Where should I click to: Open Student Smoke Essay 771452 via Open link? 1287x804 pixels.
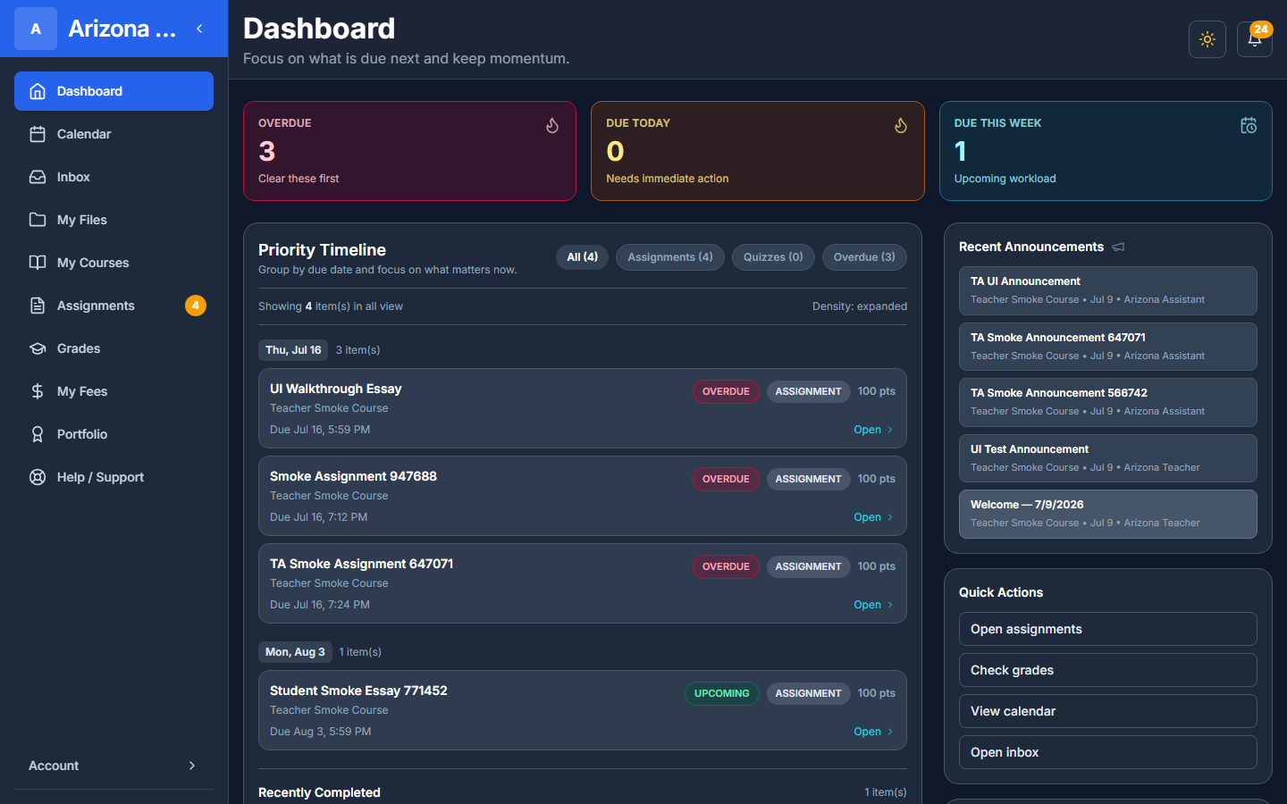coord(873,732)
